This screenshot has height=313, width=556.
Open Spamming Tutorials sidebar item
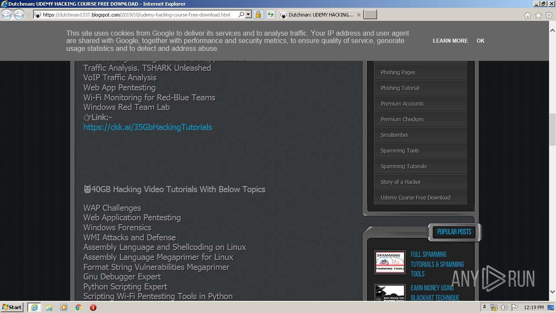pos(420,166)
